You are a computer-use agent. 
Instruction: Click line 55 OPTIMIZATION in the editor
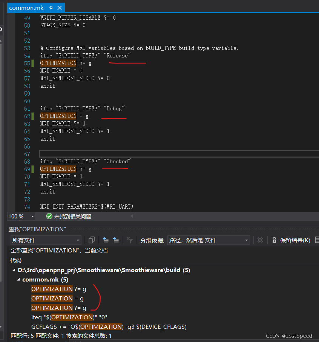click(58, 63)
